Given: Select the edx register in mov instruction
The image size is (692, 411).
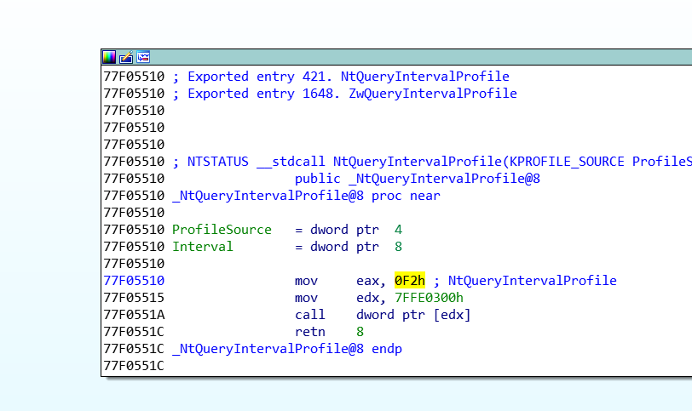Looking at the screenshot, I should coord(368,298).
